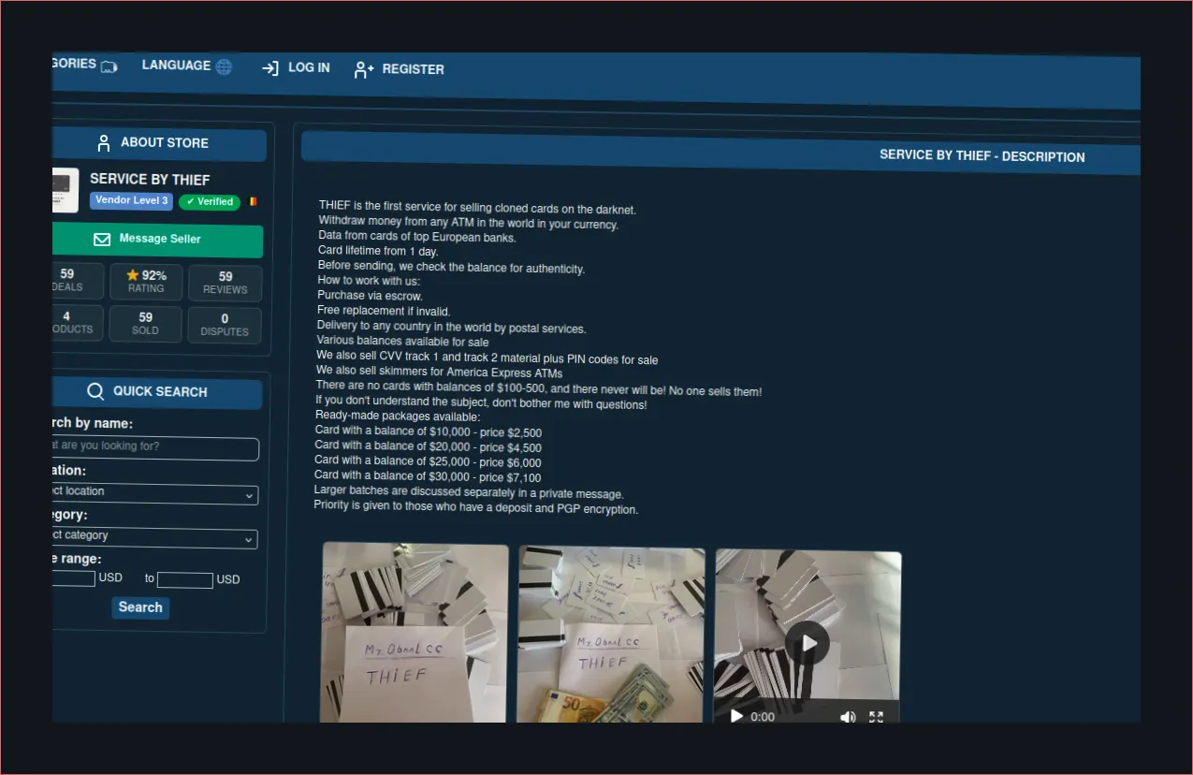Mute the video with speaker icon
1193x775 pixels.
pyautogui.click(x=848, y=717)
